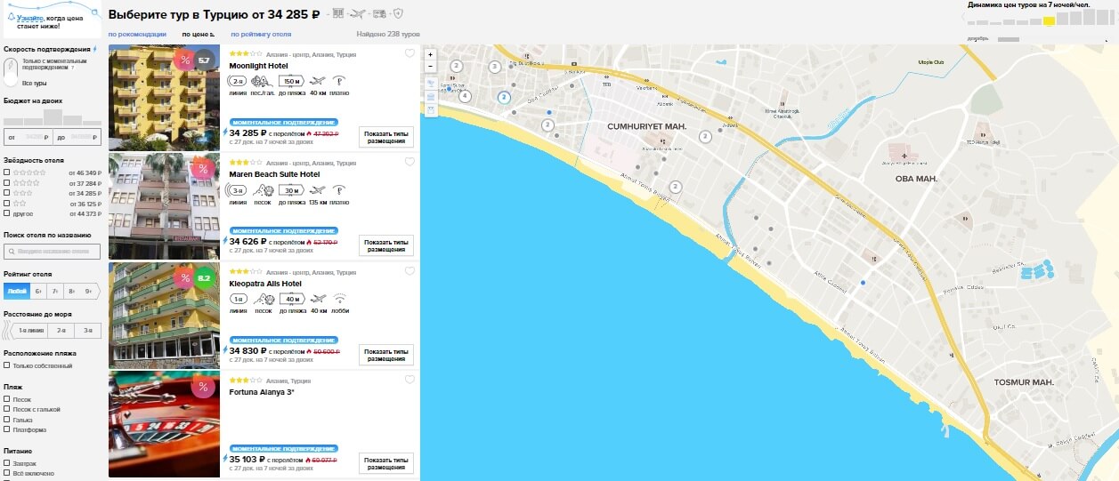Favorite the Kleopatra Alis Hotel heart

409,271
